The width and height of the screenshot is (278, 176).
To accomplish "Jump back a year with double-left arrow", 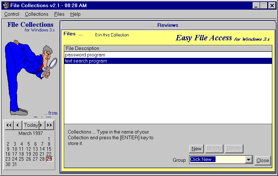I will [x=9, y=125].
